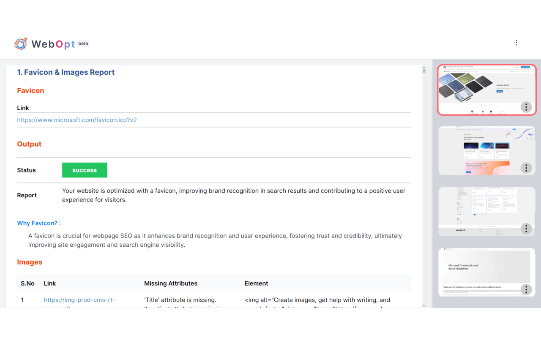This screenshot has width=541, height=338.
Task: Click the beta badge next to WebOpt
Action: click(83, 43)
